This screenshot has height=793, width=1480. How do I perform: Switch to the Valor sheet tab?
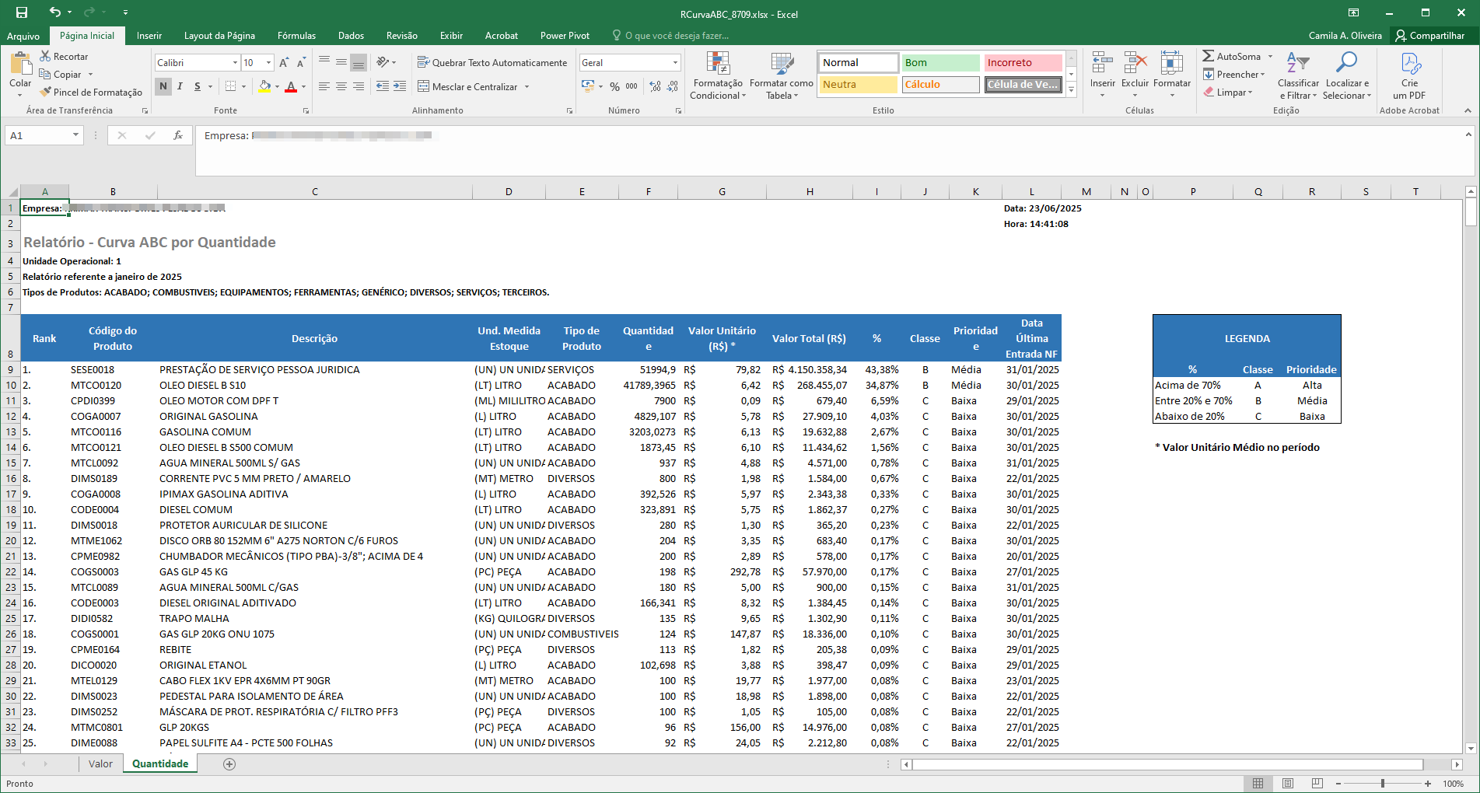tap(100, 763)
